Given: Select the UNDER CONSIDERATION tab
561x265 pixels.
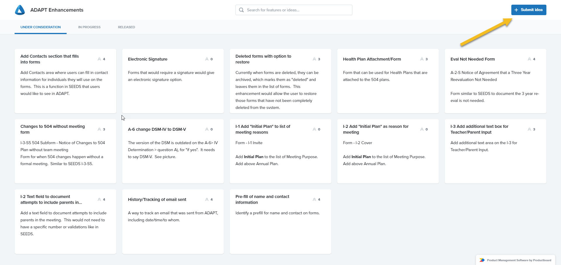Looking at the screenshot, I should (x=40, y=27).
